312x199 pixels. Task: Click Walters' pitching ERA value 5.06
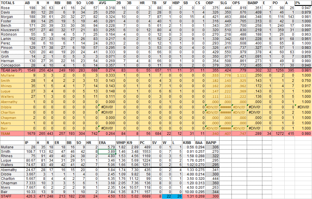[107, 165]
